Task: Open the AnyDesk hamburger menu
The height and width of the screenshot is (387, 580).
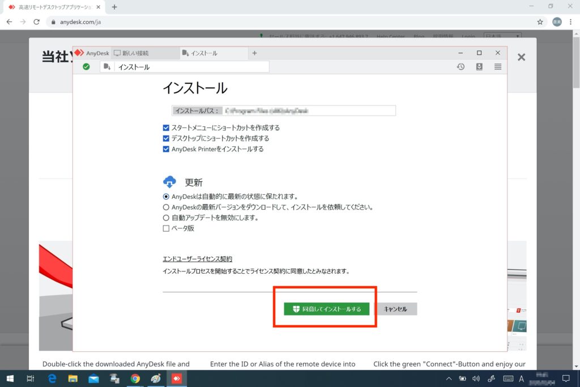Action: 498,67
